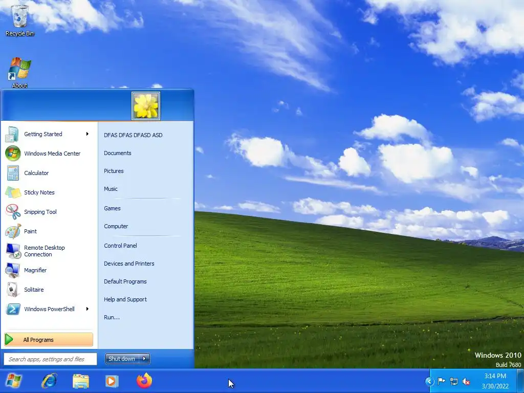Open Windows Explorer folder taskbar icon

point(80,381)
